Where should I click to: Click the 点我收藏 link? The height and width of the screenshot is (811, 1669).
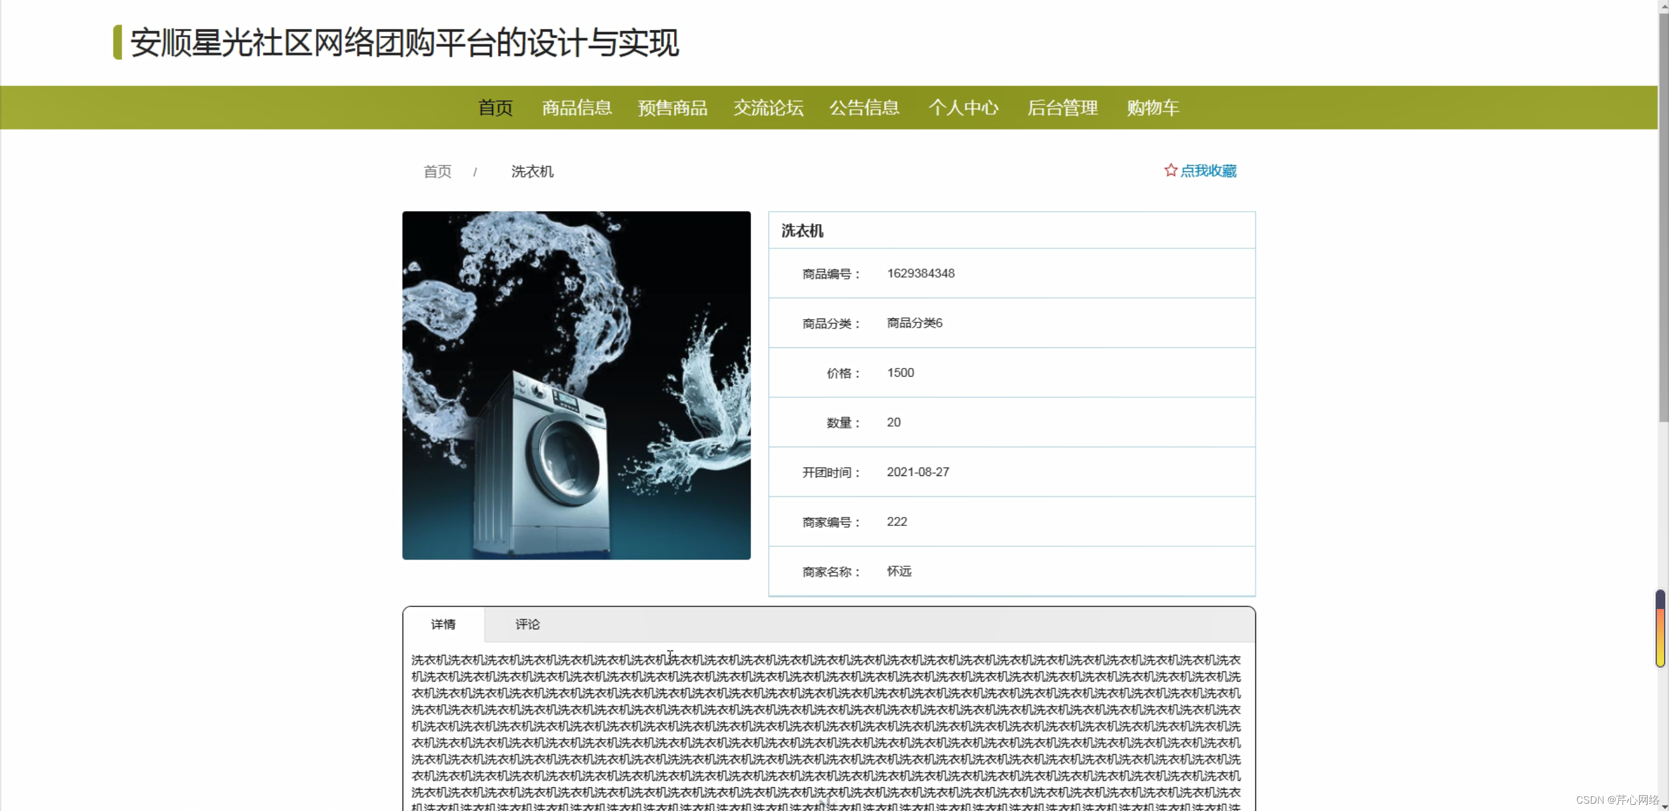(x=1208, y=171)
